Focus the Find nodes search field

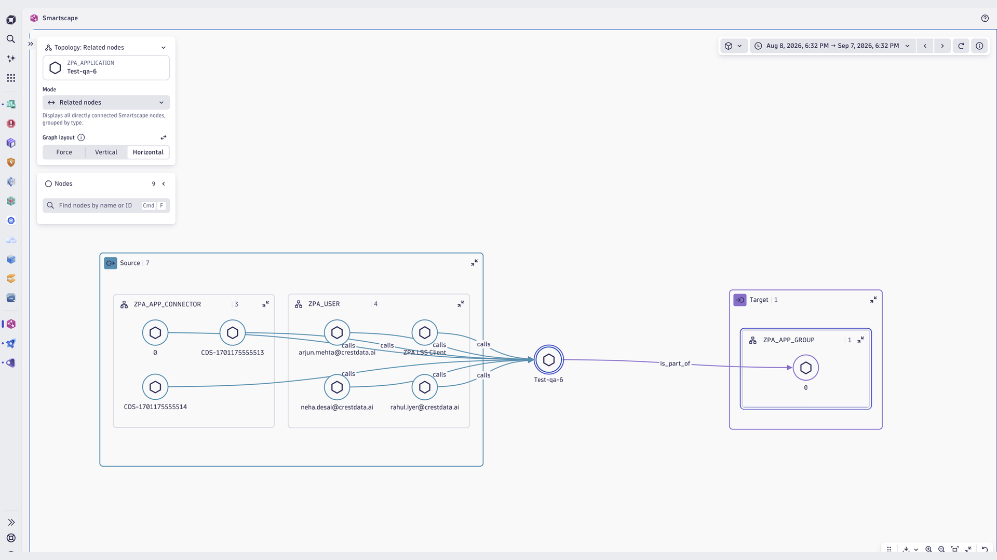pyautogui.click(x=106, y=205)
